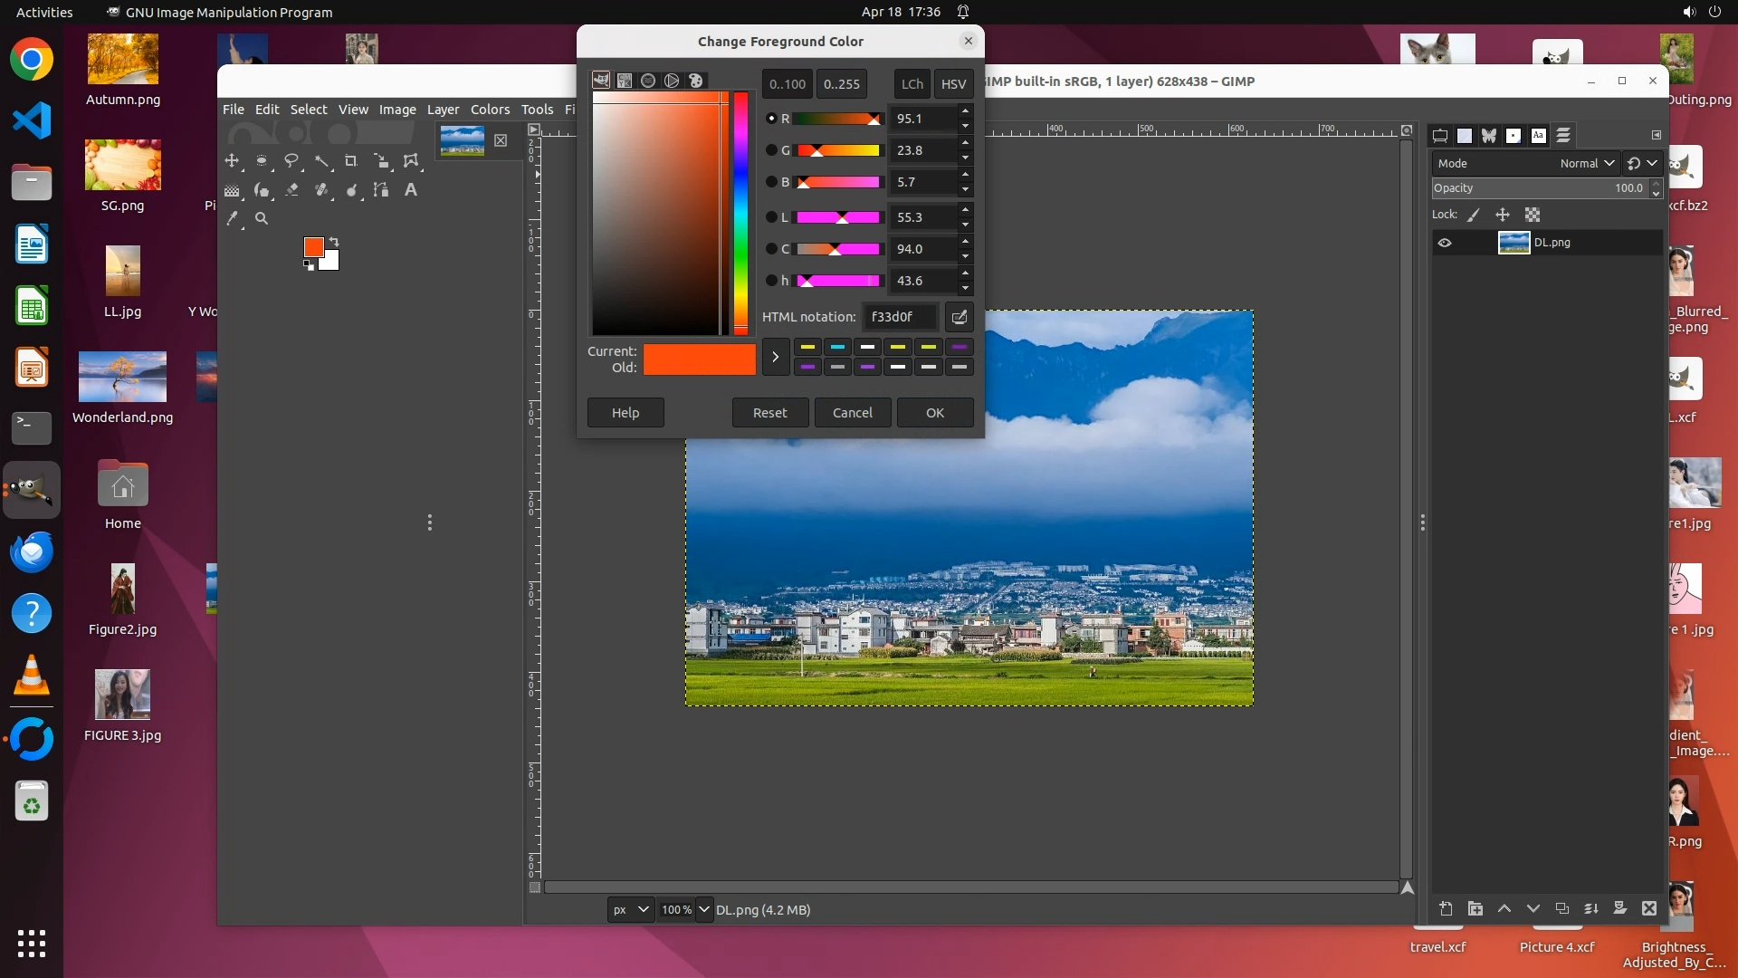
Task: Create a new layer in Layers panel
Action: (x=1446, y=908)
